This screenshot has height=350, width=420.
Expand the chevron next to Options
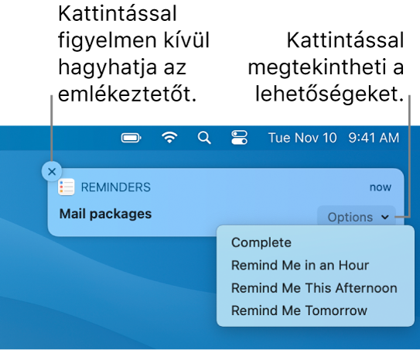(x=385, y=217)
